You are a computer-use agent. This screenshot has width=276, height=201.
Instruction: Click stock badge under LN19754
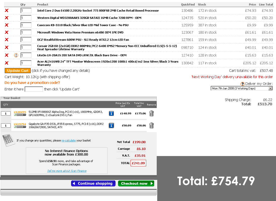point(20,127)
